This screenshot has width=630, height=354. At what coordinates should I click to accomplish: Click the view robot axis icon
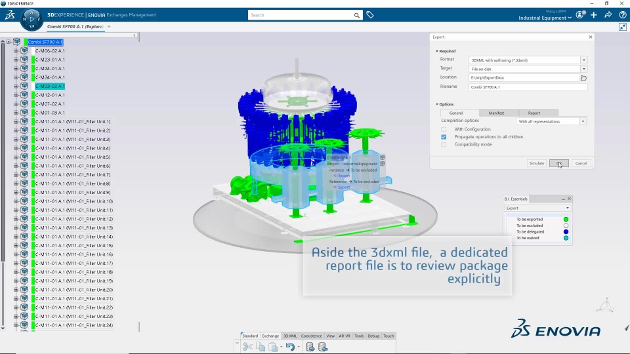coord(606,305)
